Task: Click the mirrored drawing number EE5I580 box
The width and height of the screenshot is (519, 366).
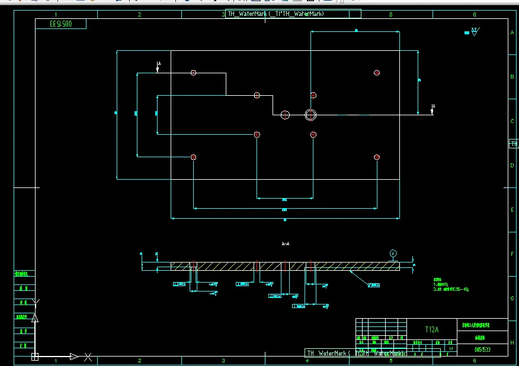Action: 60,24
